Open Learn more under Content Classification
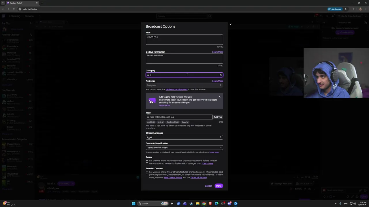The height and width of the screenshot is (207, 369). click(214, 152)
